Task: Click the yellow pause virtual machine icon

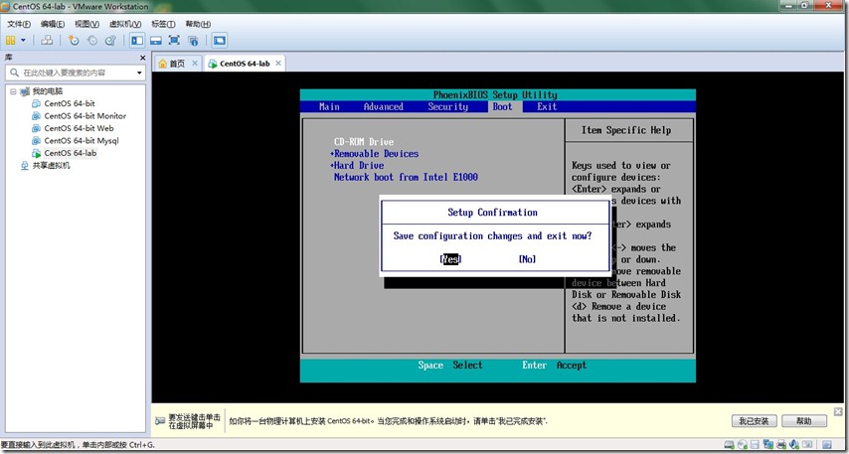Action: pyautogui.click(x=10, y=40)
